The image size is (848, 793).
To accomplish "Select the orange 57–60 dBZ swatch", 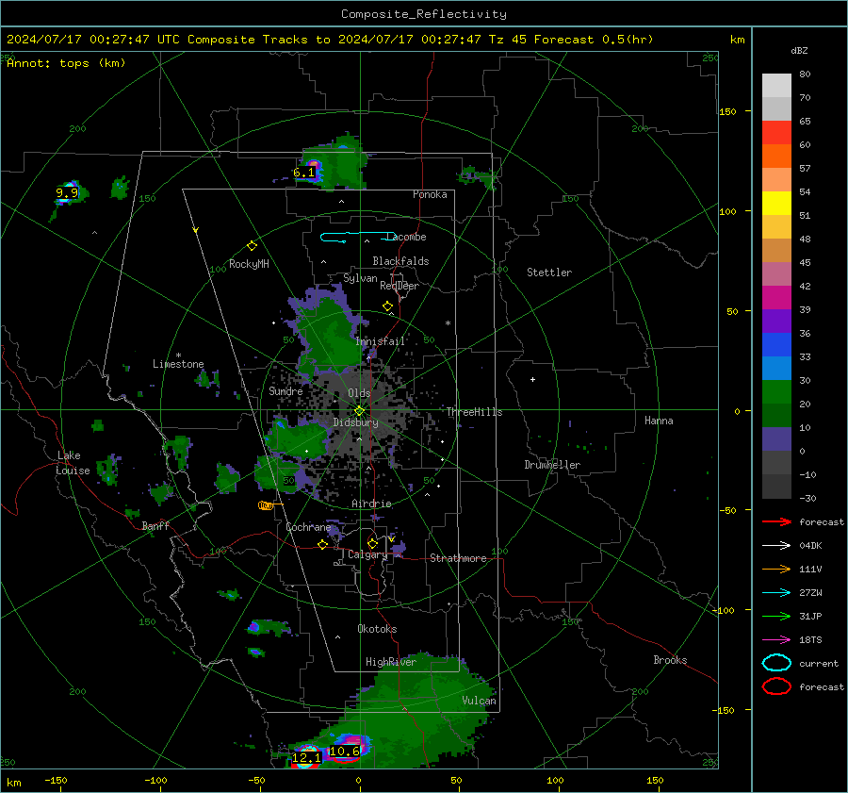I will [x=776, y=157].
